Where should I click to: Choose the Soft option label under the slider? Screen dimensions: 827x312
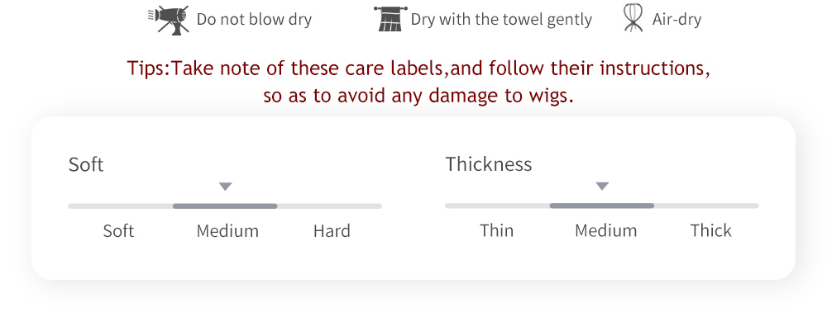click(118, 231)
